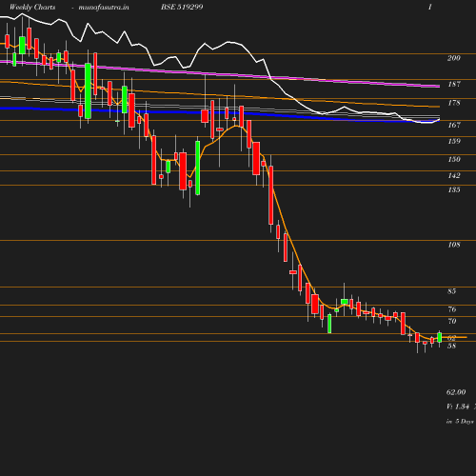Click the long red candle falling from 150
This screenshot has width=476, height=476.
pos(271,195)
